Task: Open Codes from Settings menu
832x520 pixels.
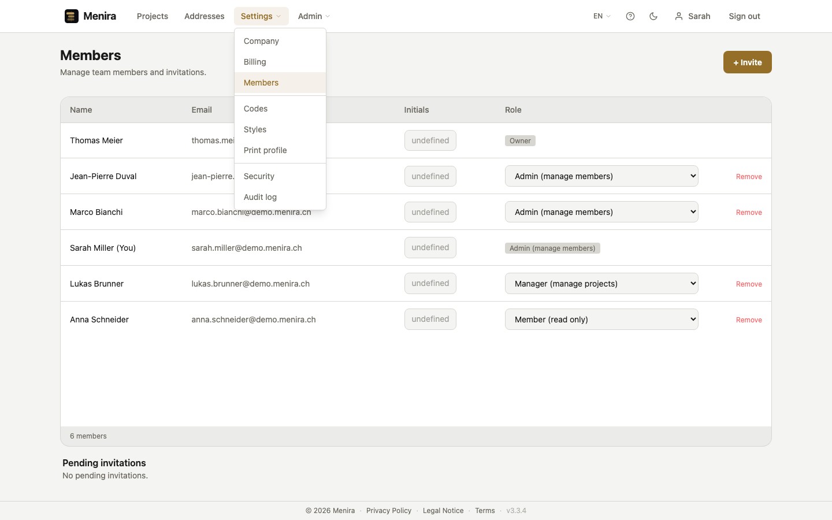Action: [x=280, y=109]
